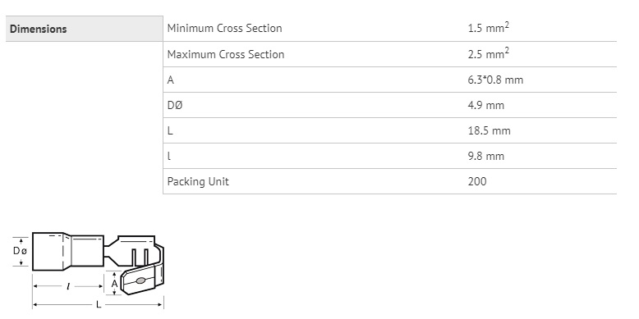Click the A dimension row label
The height and width of the screenshot is (319, 639).
coord(170,80)
